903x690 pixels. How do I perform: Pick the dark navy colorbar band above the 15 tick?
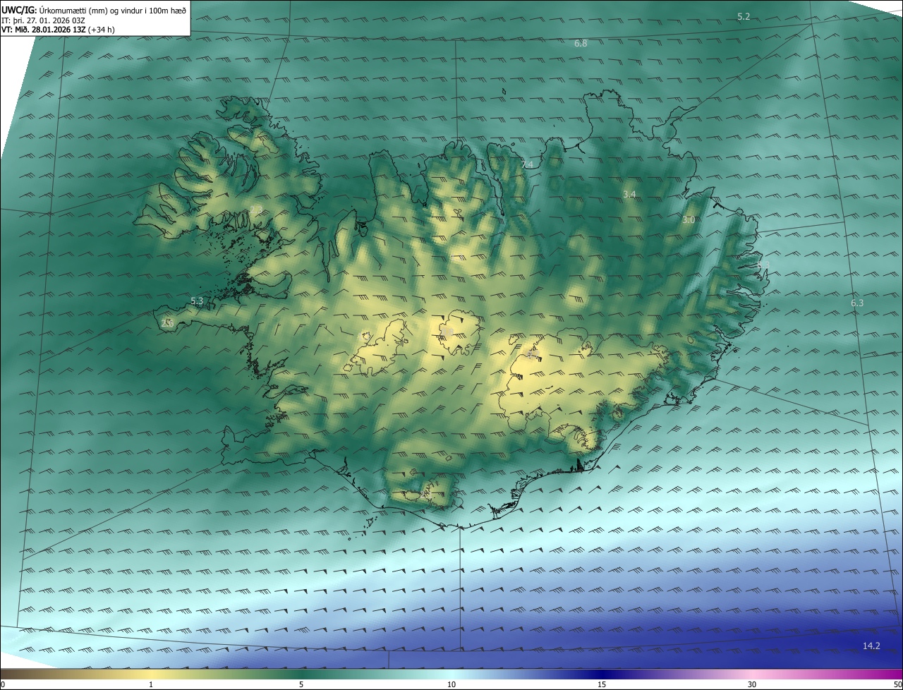point(602,674)
